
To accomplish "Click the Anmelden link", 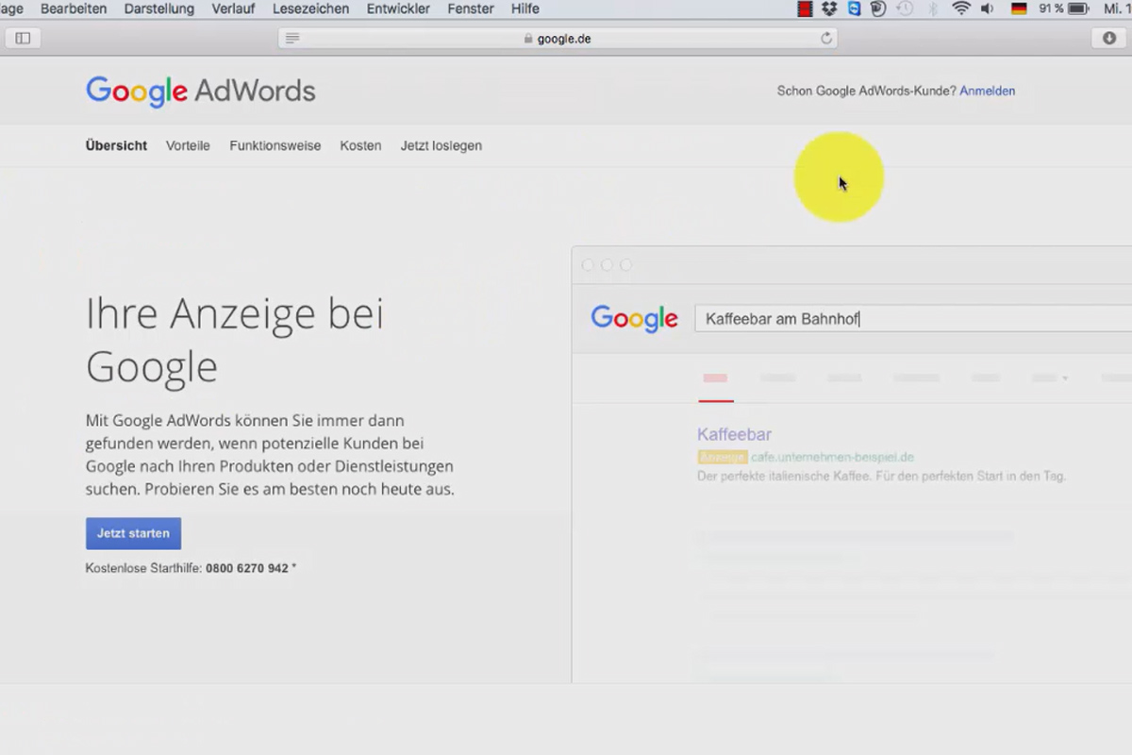I will [x=988, y=91].
